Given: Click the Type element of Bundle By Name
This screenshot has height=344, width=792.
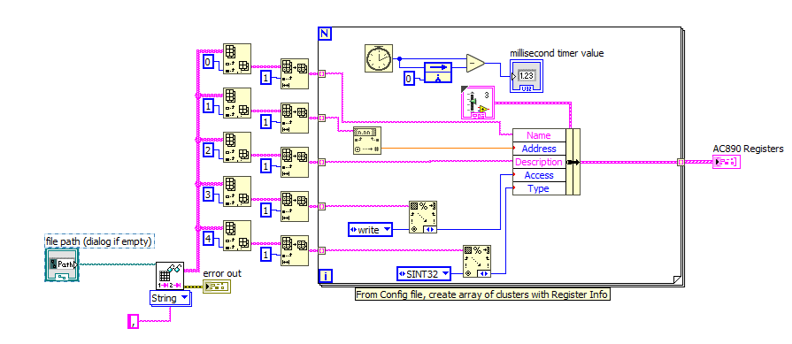Looking at the screenshot, I should (x=539, y=188).
